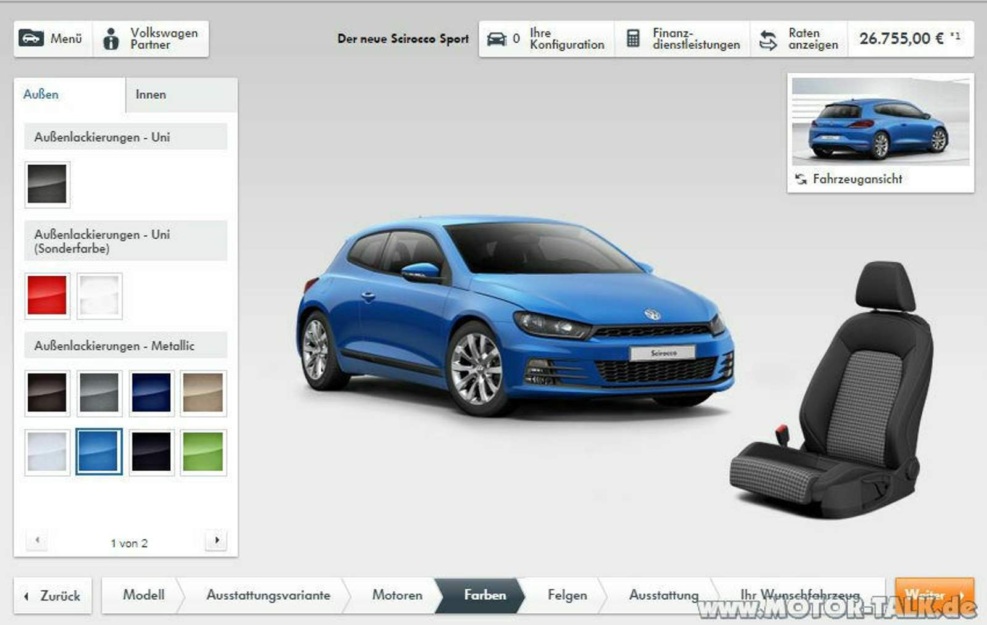The height and width of the screenshot is (625, 987).
Task: Select the dark brown metallic swatch
Action: [47, 392]
